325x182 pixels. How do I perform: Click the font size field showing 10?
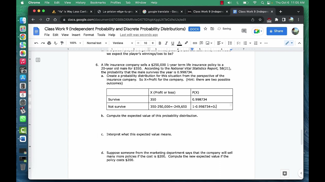tap(145, 43)
